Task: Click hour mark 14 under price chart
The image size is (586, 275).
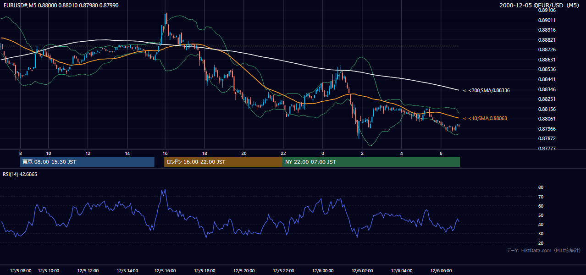Action: pyautogui.click(x=127, y=153)
